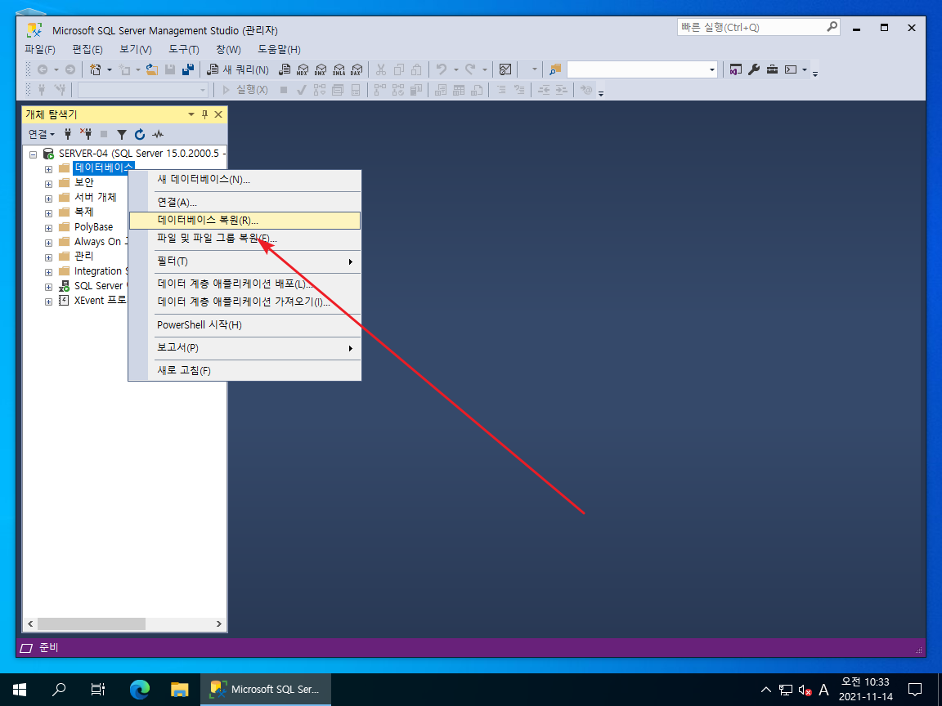This screenshot has width=942, height=706.
Task: Click the taskbar search magnifier
Action: pyautogui.click(x=59, y=689)
